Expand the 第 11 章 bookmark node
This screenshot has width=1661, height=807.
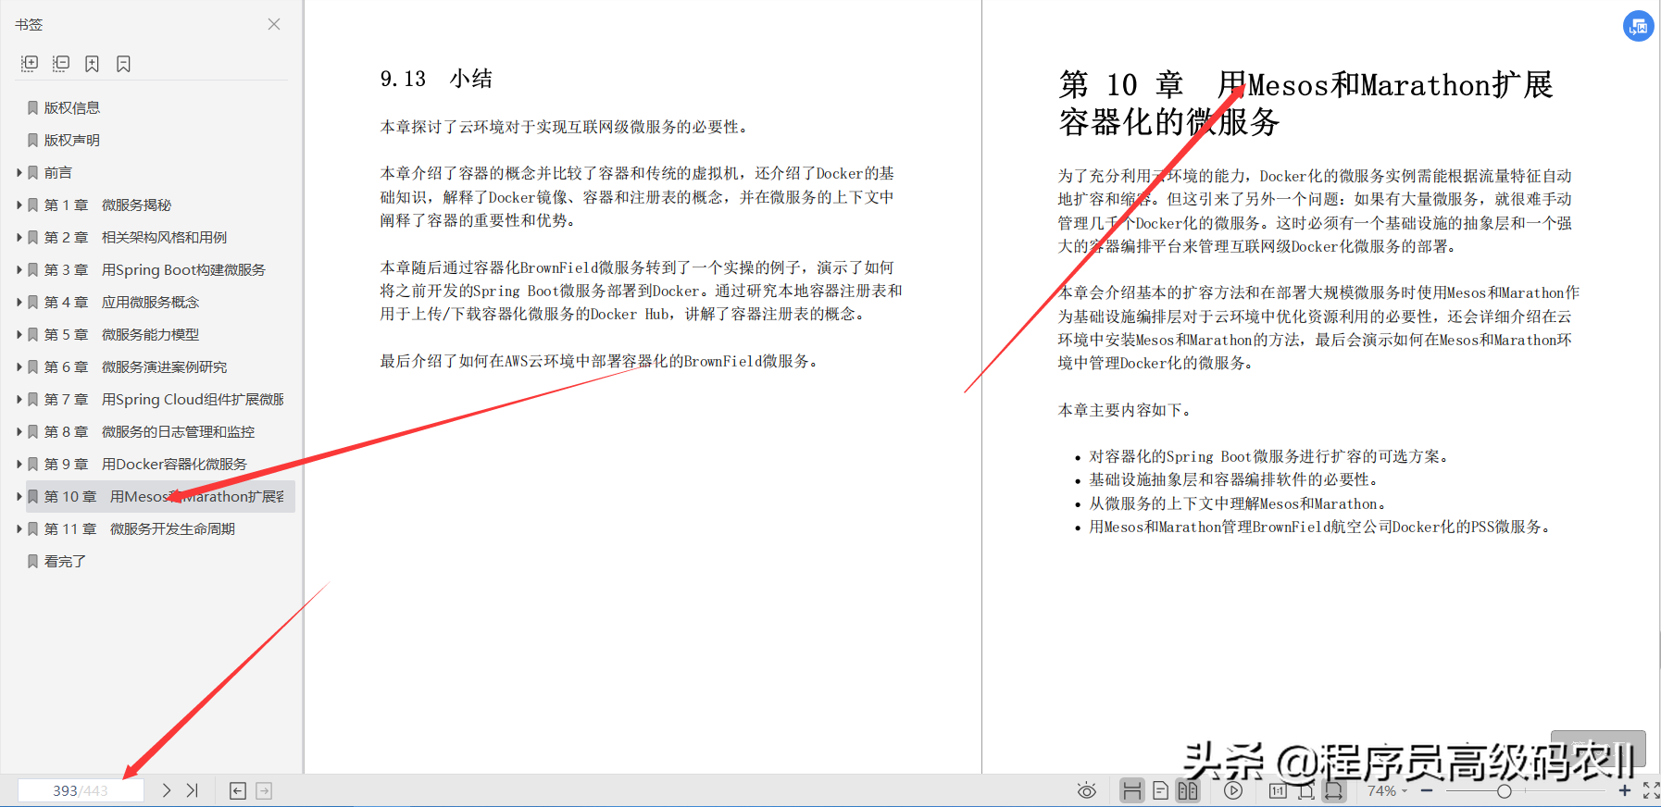tap(19, 528)
